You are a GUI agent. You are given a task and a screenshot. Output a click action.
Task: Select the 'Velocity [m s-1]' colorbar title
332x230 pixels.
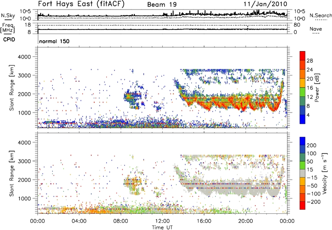pos(325,173)
